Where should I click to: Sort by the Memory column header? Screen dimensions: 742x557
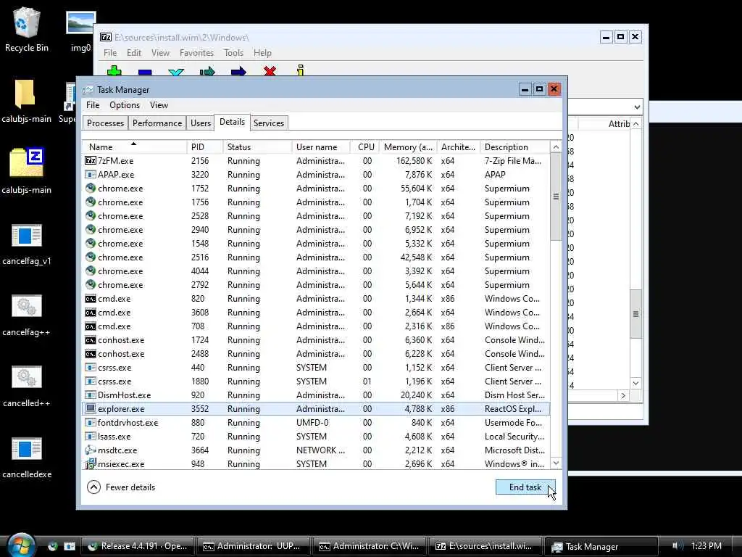[x=408, y=147]
